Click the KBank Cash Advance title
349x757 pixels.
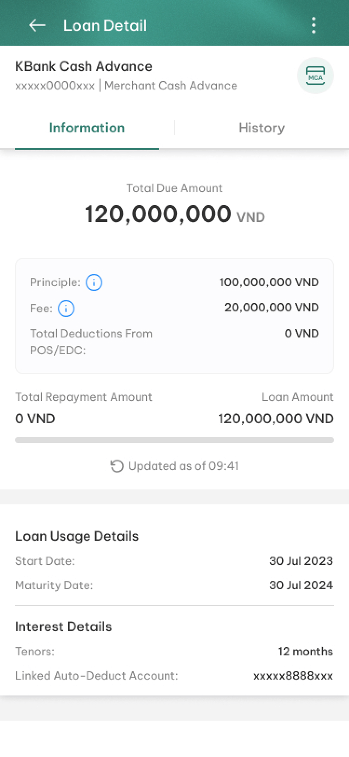[84, 66]
